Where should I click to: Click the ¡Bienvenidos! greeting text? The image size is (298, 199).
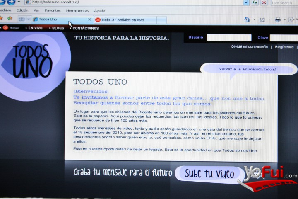(x=91, y=91)
